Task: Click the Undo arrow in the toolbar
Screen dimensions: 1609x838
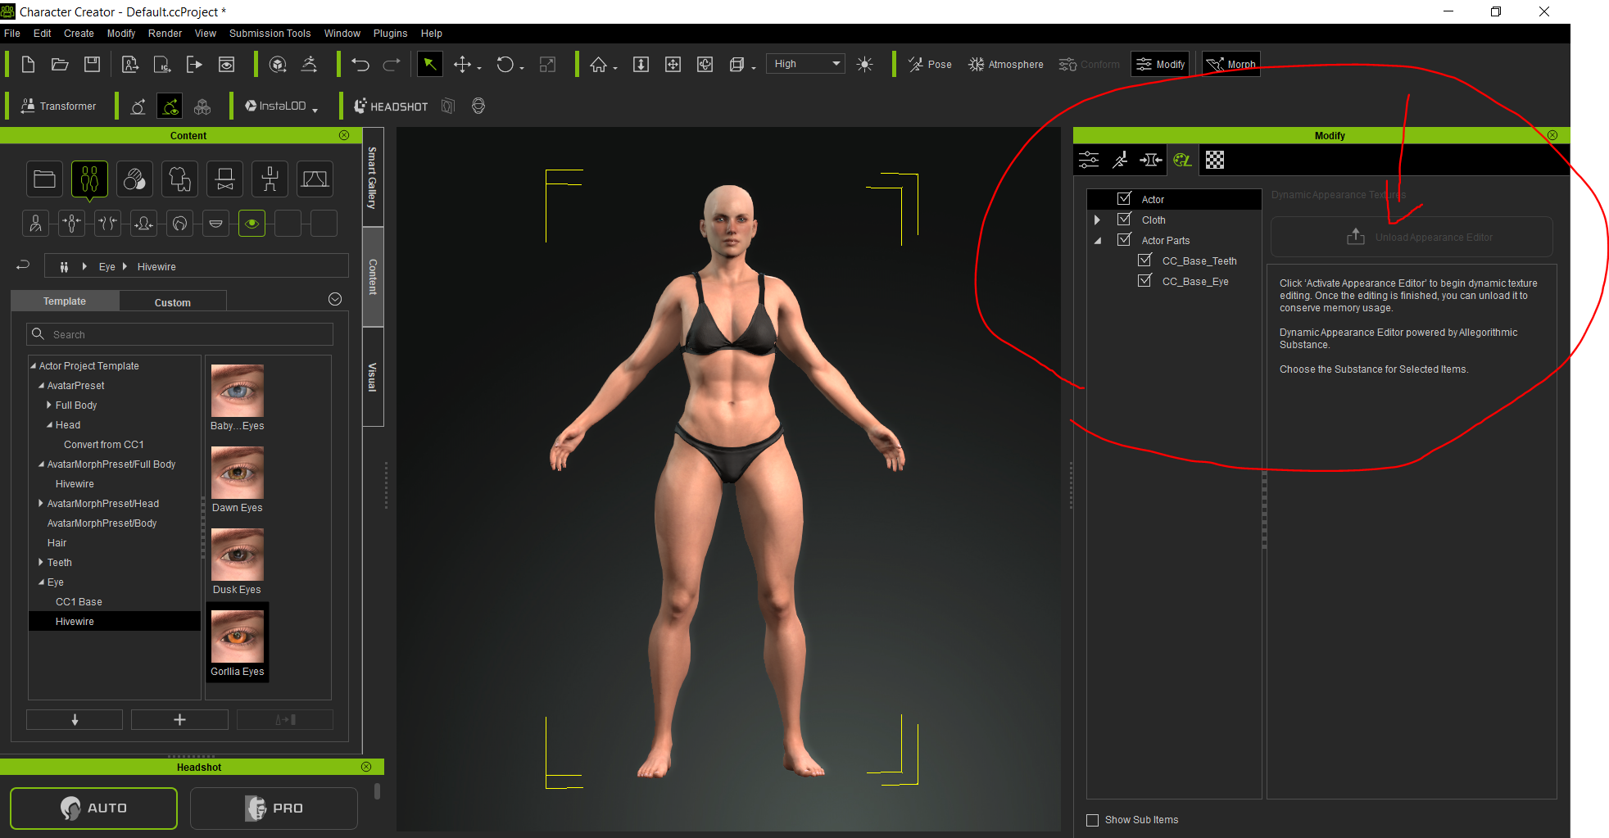Action: [x=360, y=64]
